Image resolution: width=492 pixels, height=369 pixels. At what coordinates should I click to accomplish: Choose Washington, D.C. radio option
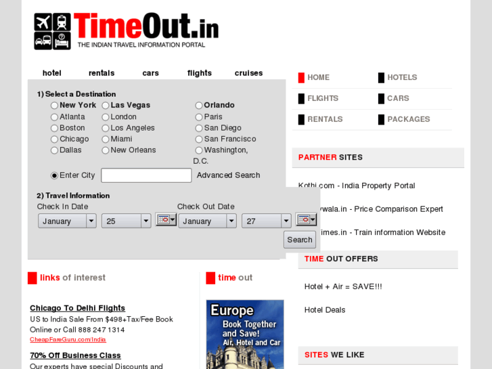coord(198,150)
